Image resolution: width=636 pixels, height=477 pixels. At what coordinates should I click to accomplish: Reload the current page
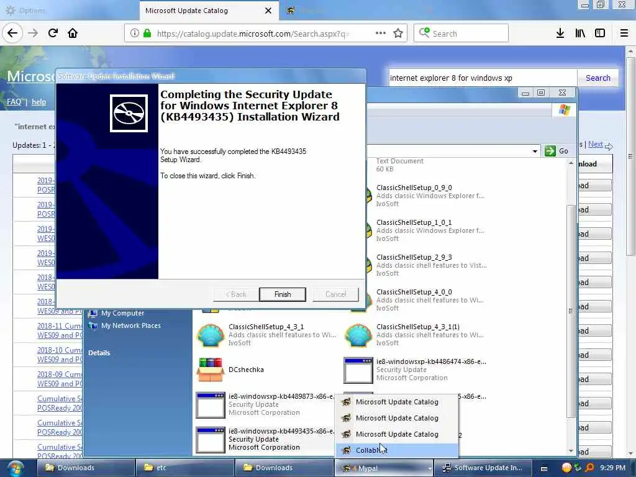(x=53, y=34)
